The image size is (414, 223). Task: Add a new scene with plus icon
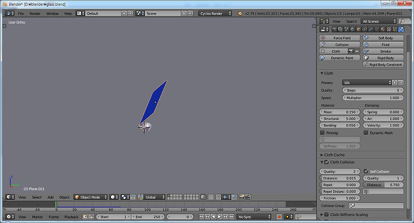[x=184, y=13]
